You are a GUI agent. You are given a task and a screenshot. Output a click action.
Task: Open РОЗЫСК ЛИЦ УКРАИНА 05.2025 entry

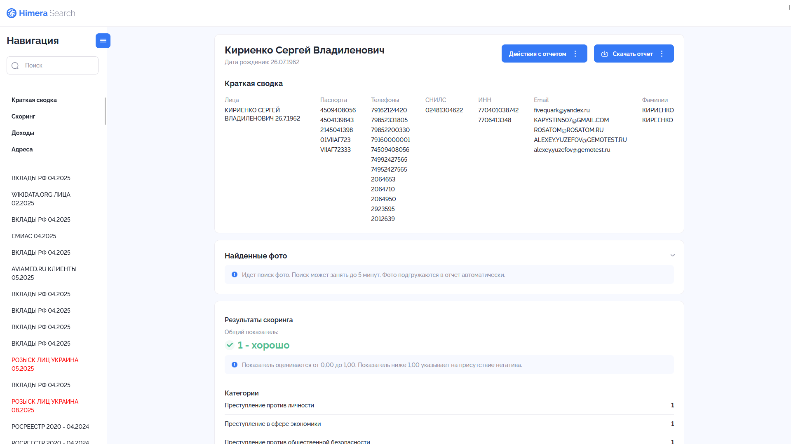[x=45, y=364]
